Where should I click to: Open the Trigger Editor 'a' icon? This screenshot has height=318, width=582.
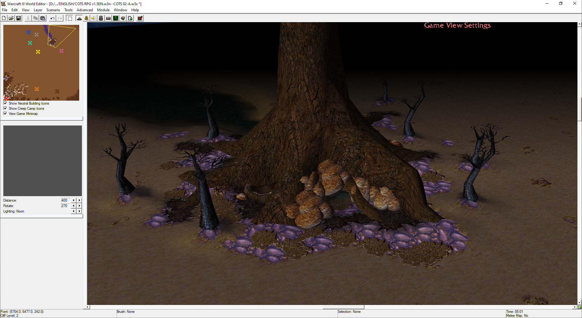click(86, 18)
